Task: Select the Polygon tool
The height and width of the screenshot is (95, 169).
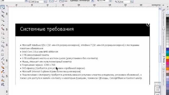Action: pos(2,42)
